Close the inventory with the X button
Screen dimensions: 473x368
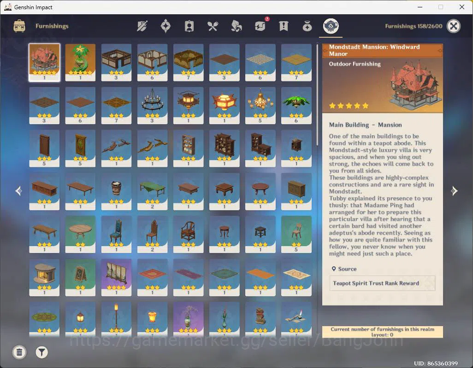pos(454,26)
